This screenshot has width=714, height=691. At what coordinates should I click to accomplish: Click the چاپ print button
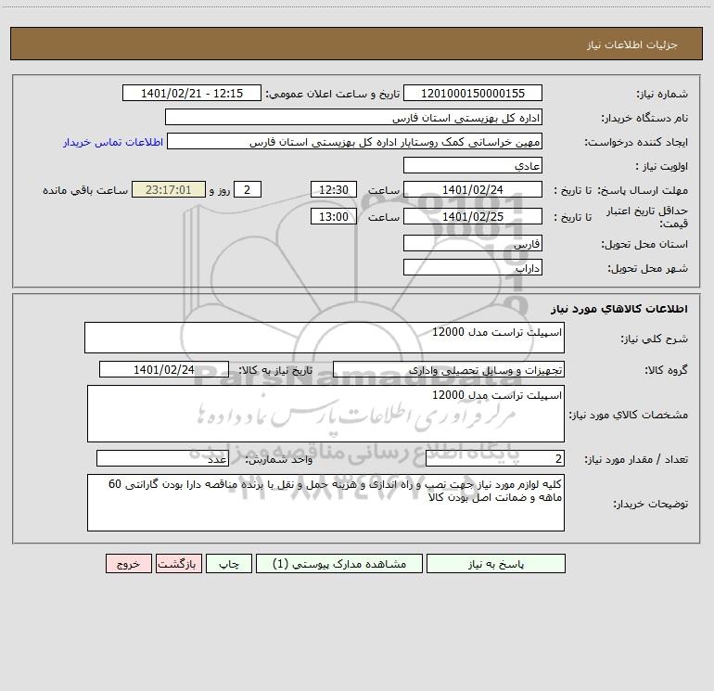pos(229,563)
